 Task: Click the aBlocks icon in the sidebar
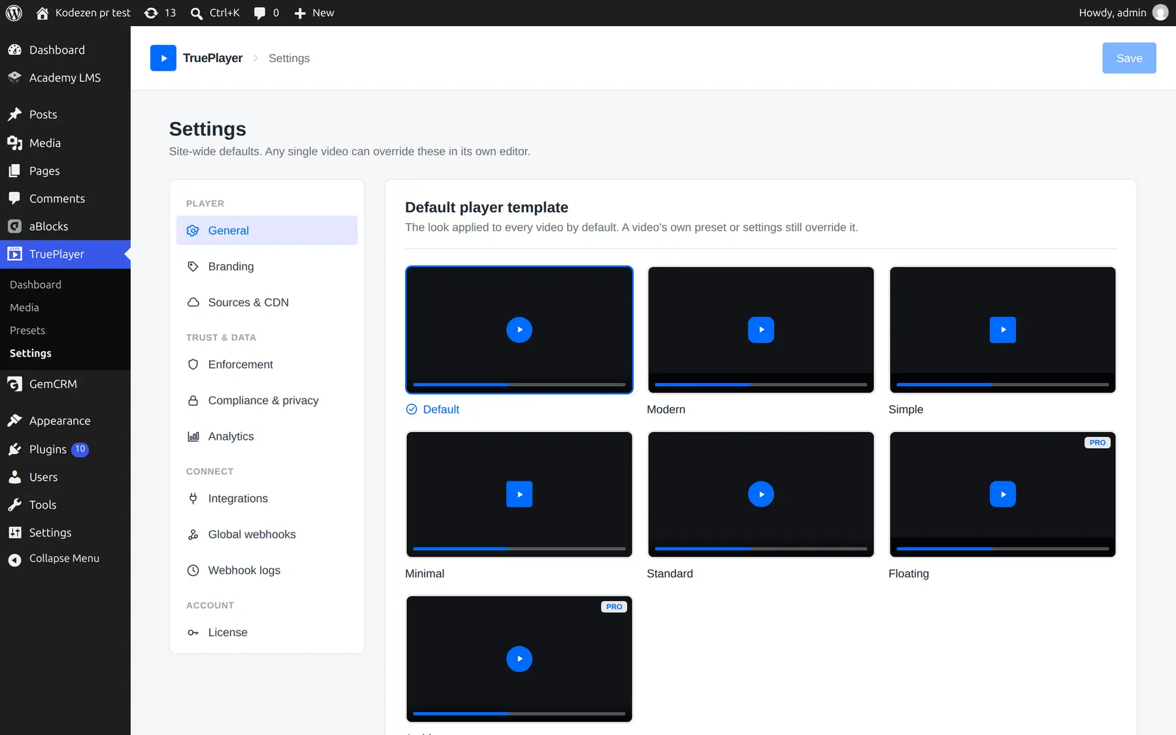(x=14, y=227)
